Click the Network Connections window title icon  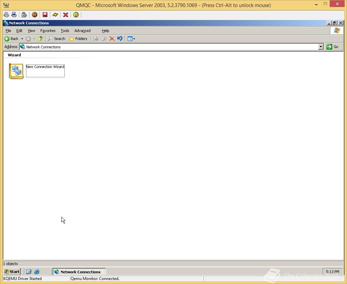pyautogui.click(x=6, y=23)
